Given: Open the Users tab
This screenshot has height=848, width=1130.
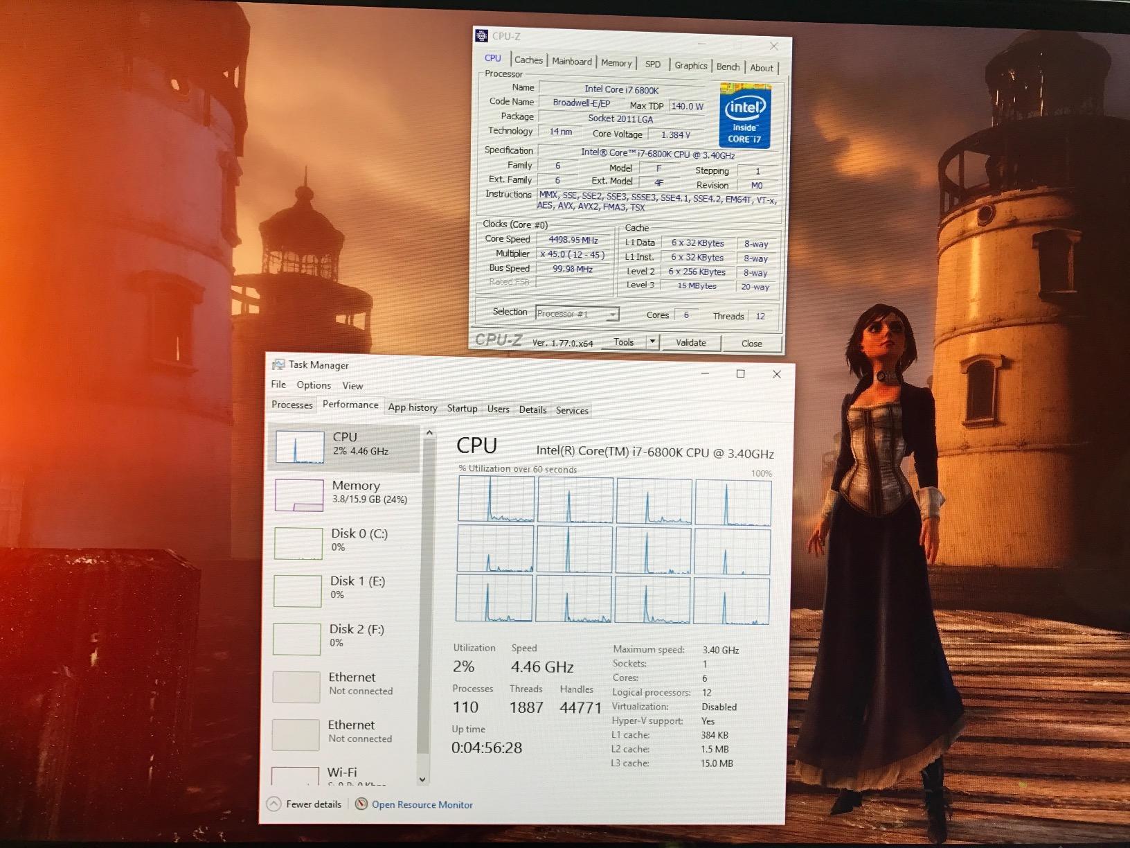Looking at the screenshot, I should 498,409.
